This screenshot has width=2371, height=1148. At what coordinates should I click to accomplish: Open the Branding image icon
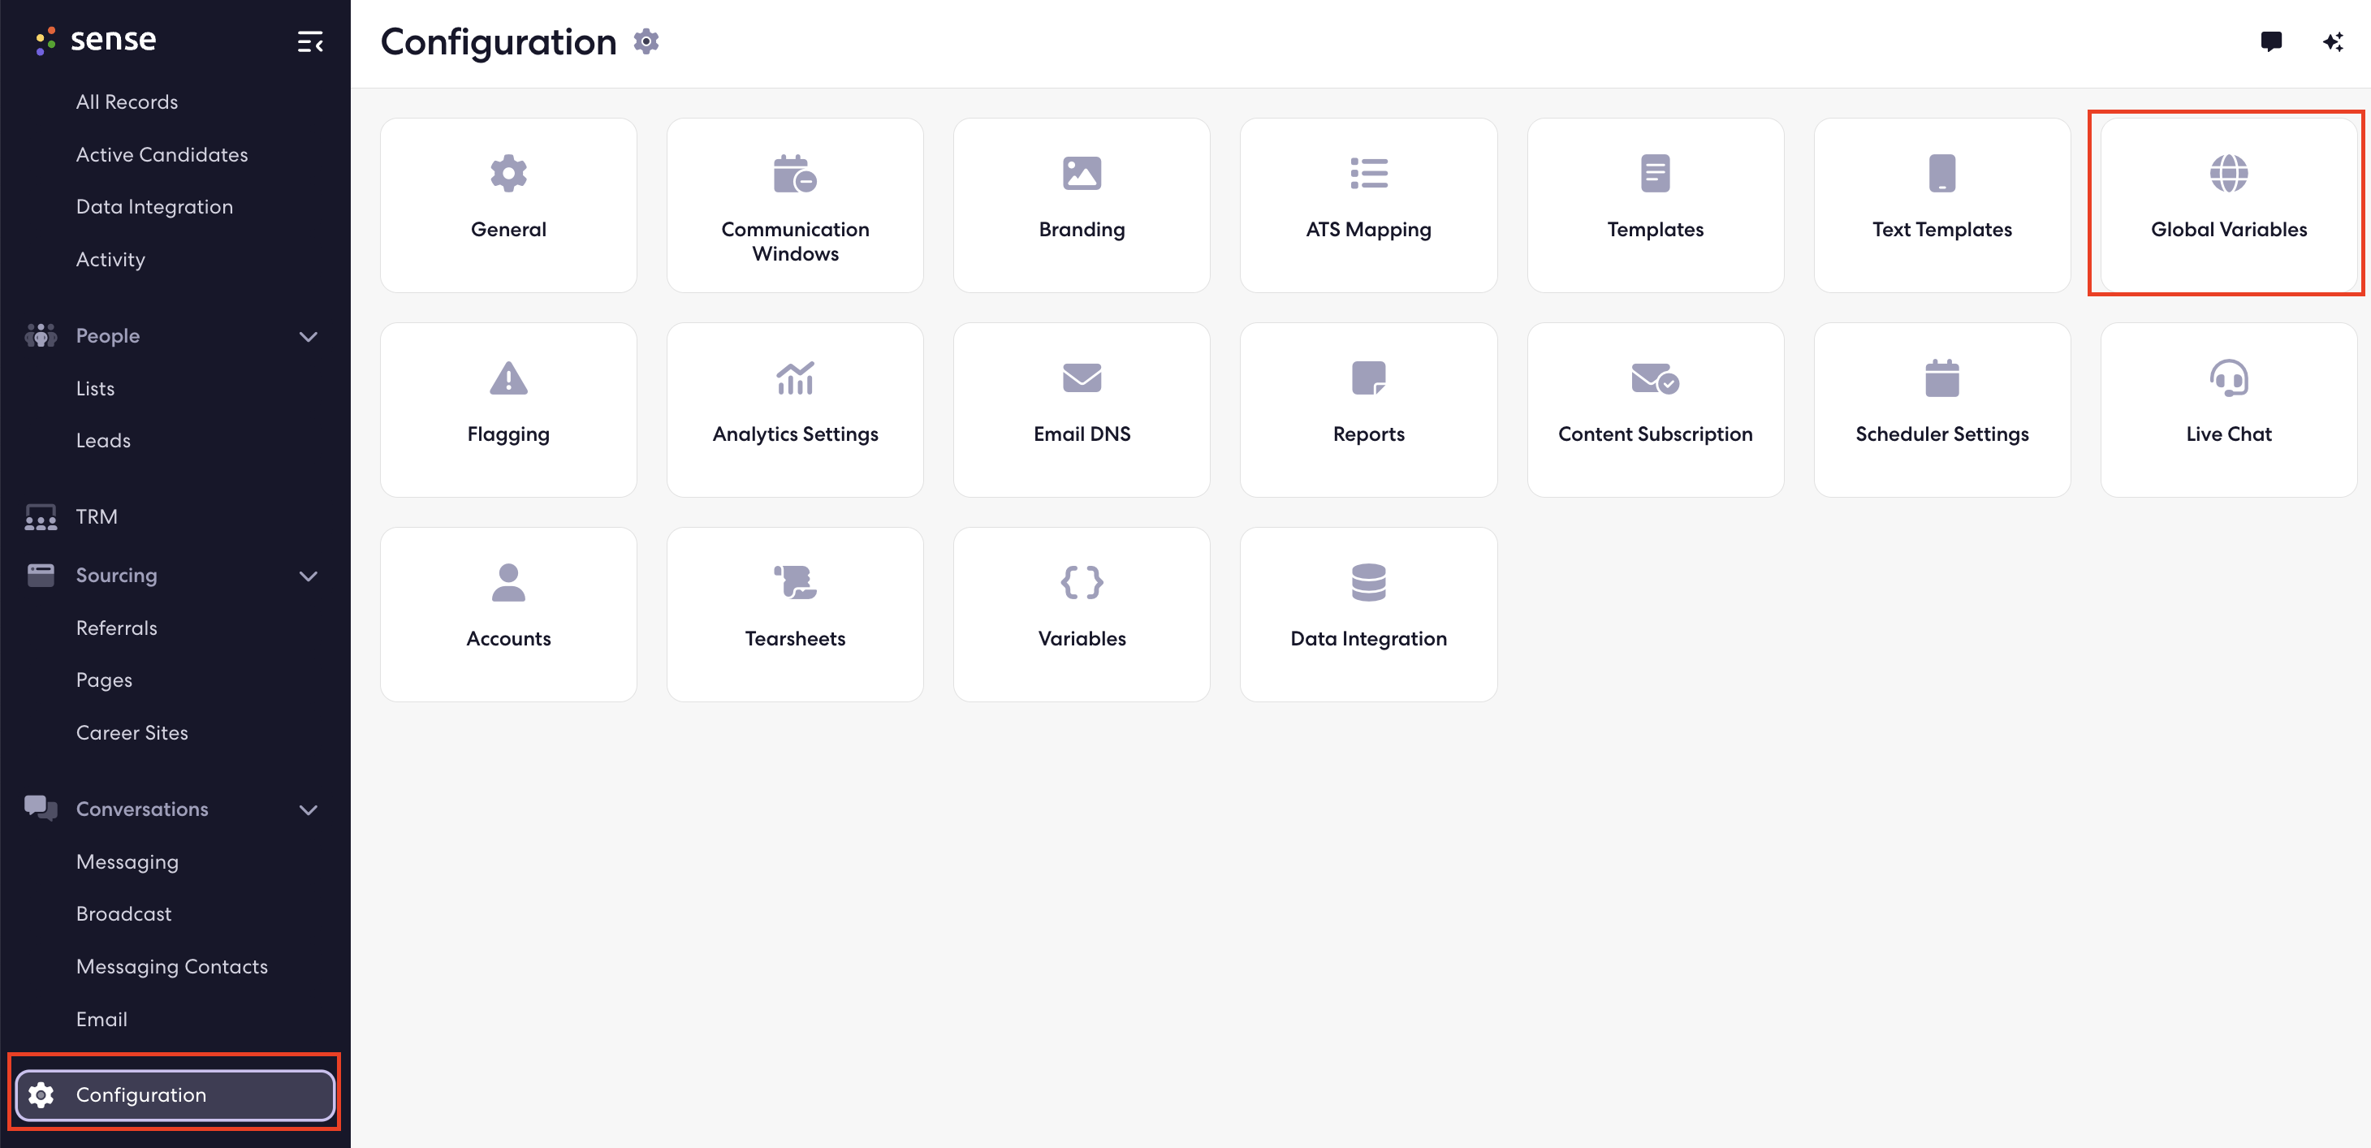pos(1082,173)
